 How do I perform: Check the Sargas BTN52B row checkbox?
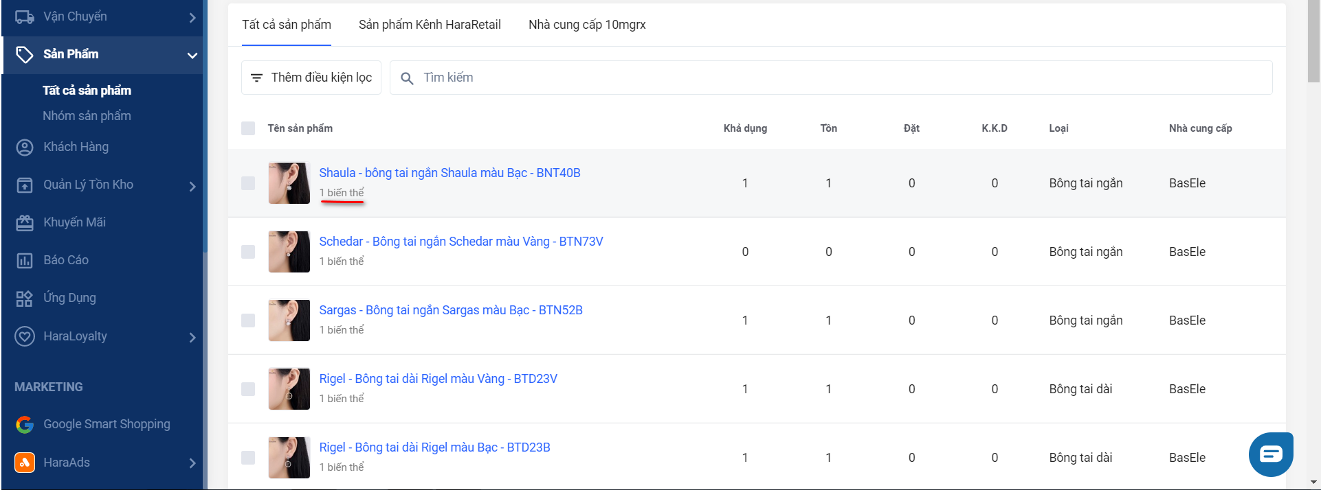(x=248, y=320)
